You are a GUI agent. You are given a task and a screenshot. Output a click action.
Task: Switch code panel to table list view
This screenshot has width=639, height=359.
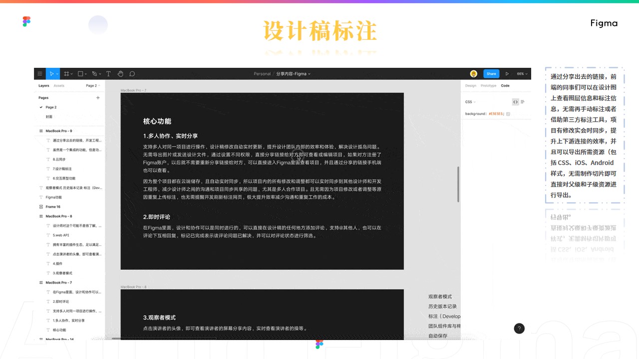523,102
